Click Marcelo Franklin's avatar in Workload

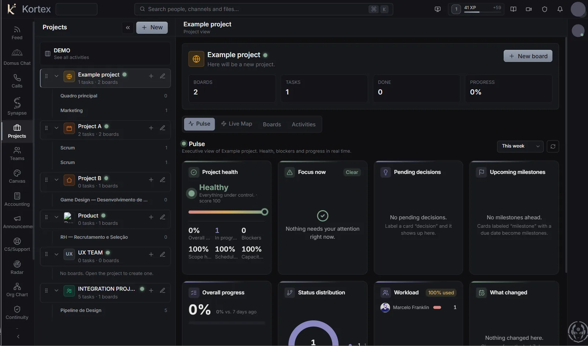(385, 308)
